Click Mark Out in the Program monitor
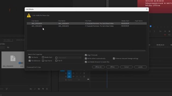Image resolution: width=172 pixels, height=96 pixels. coord(154,31)
